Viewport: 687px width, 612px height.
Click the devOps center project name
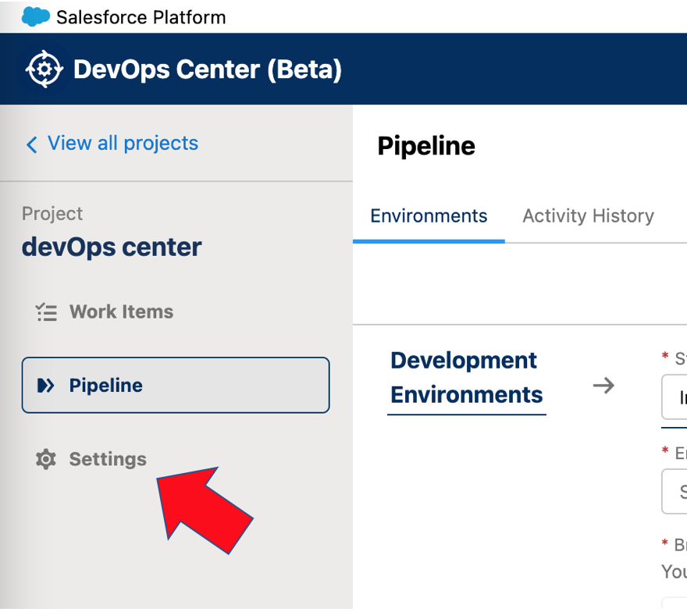[112, 247]
